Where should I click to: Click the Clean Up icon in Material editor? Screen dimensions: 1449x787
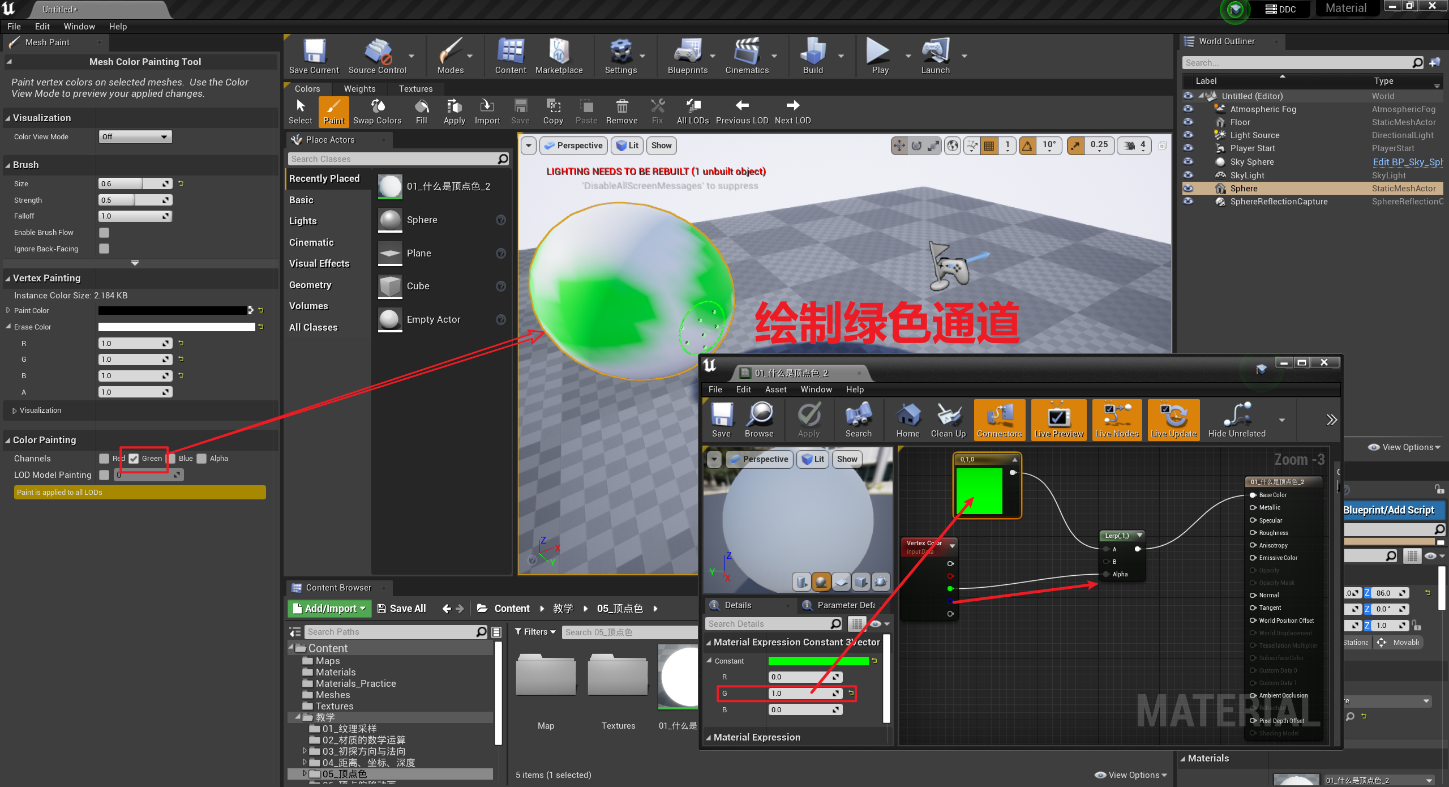pos(947,420)
